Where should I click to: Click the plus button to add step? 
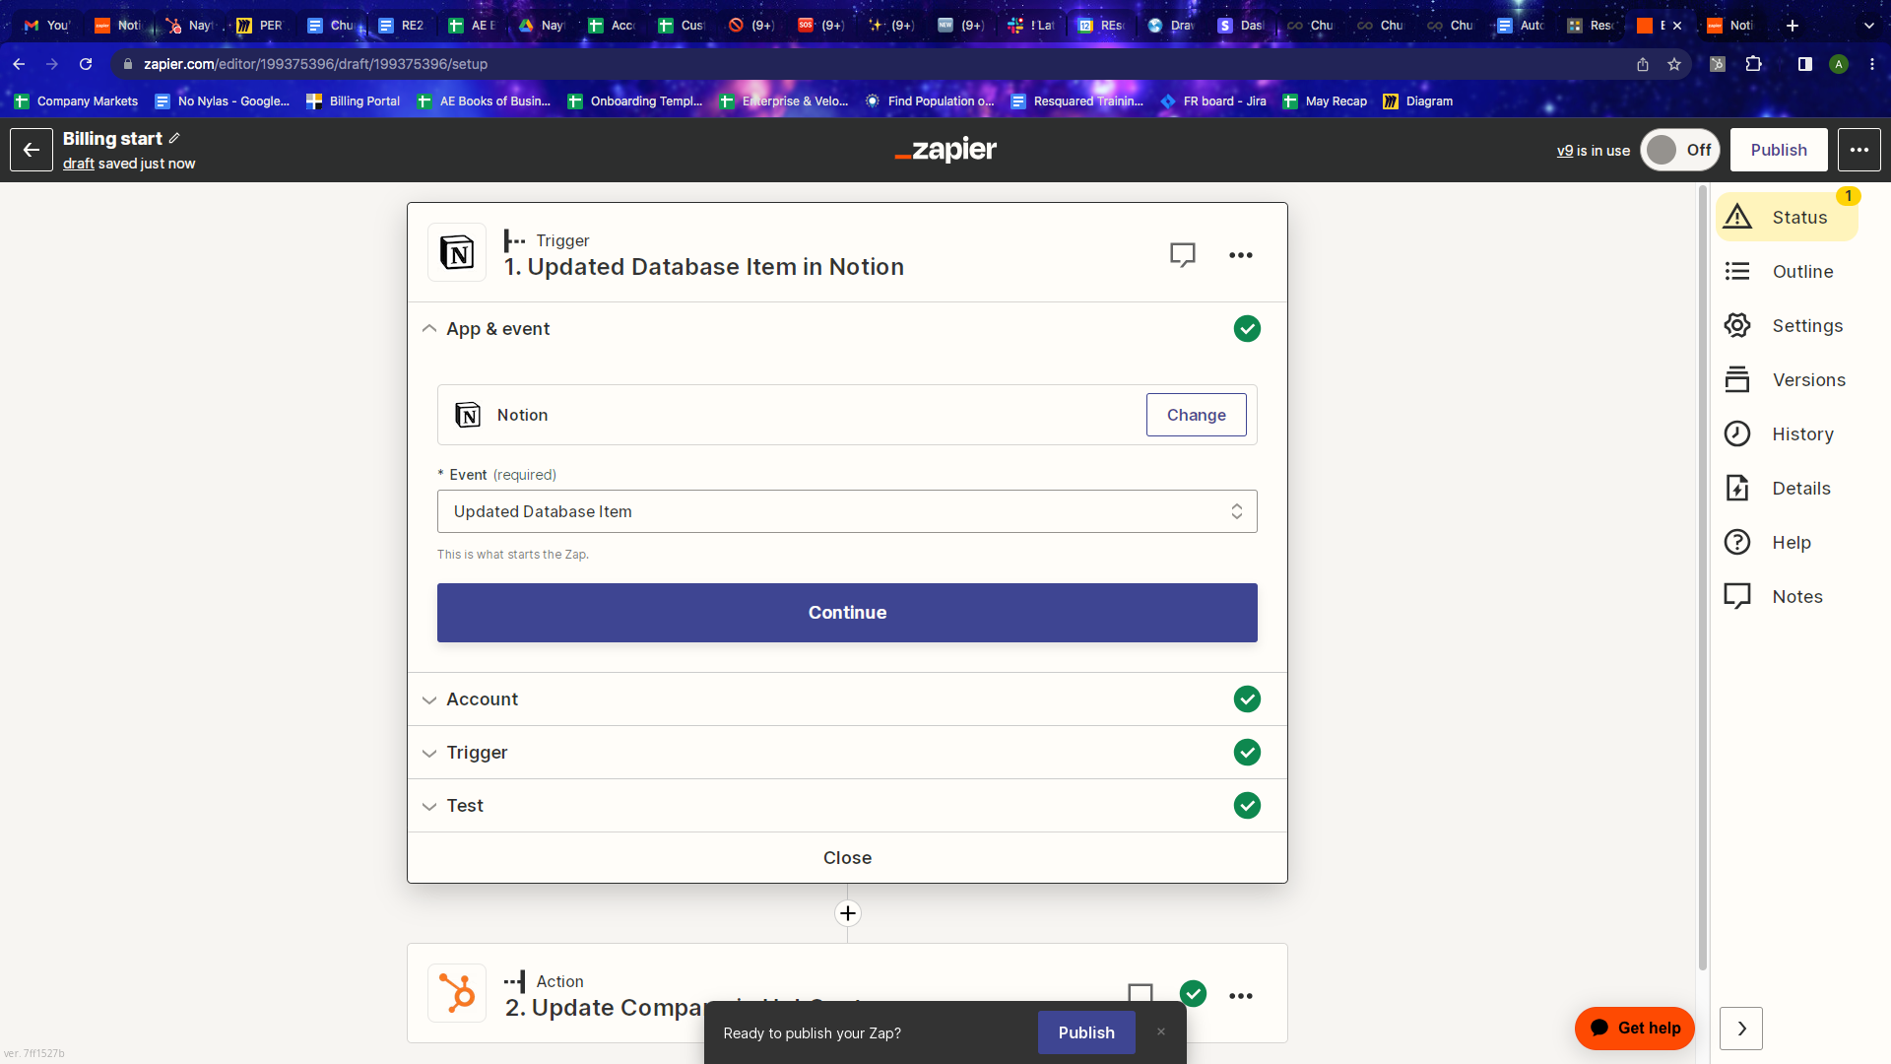coord(847,913)
